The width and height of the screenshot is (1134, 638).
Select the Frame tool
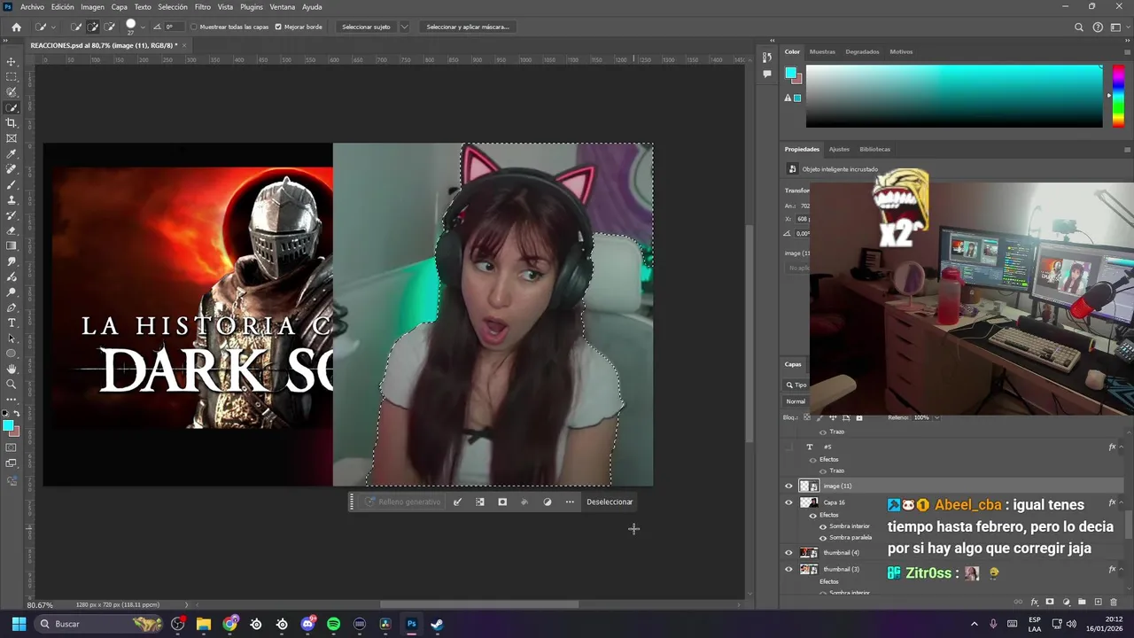[12, 138]
